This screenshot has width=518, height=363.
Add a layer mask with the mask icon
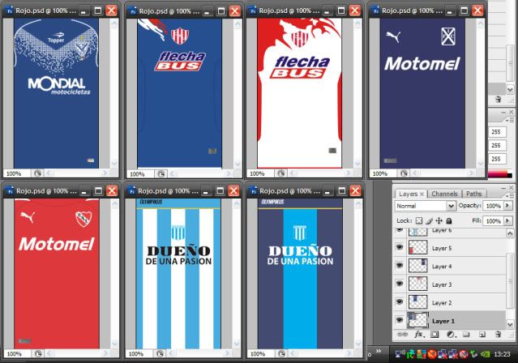tap(435, 335)
